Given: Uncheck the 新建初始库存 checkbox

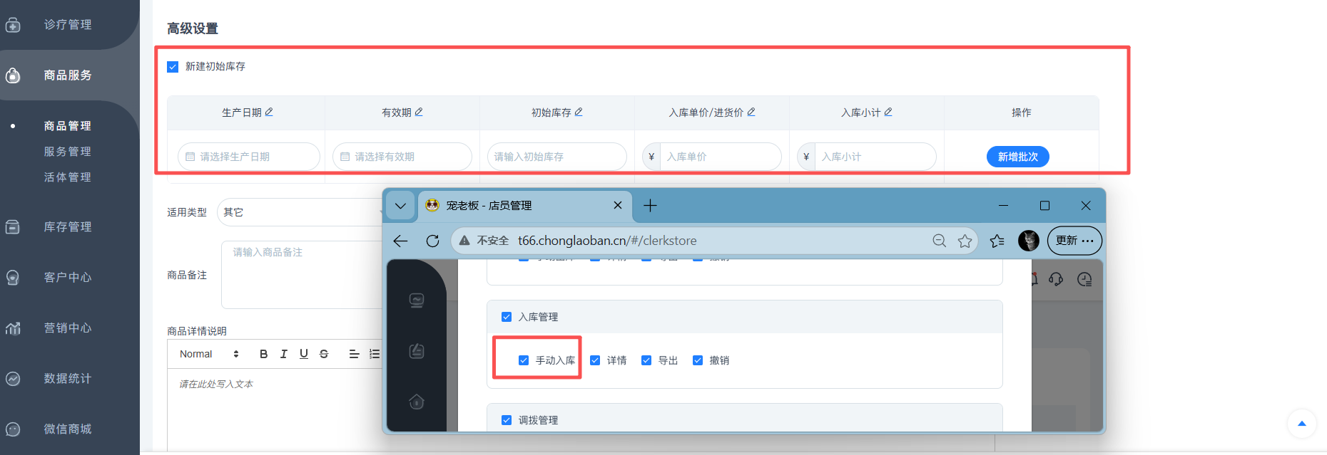Looking at the screenshot, I should 173,67.
